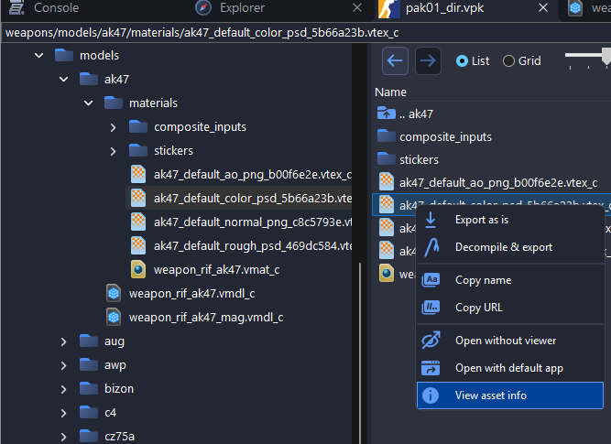Click parent folder up icon beside .. ak47
Screen dimensions: 611x444
tap(387, 113)
